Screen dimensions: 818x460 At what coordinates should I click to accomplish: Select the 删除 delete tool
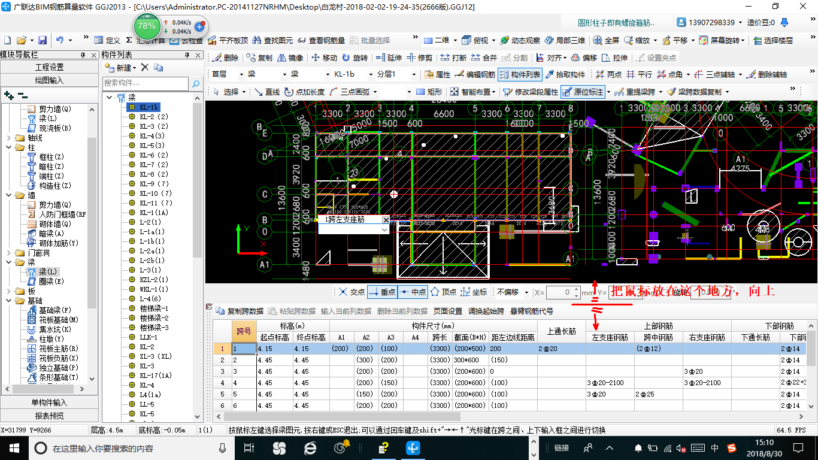tap(225, 57)
